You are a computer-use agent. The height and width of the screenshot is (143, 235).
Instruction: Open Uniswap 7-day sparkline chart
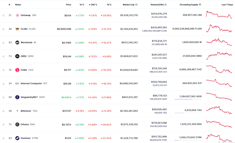[219, 15]
